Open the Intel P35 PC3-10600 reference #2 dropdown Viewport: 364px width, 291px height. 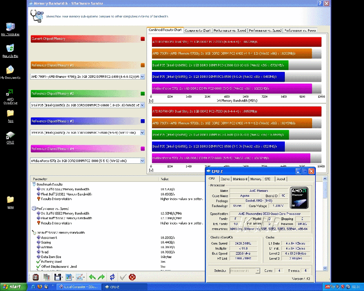tap(142, 105)
